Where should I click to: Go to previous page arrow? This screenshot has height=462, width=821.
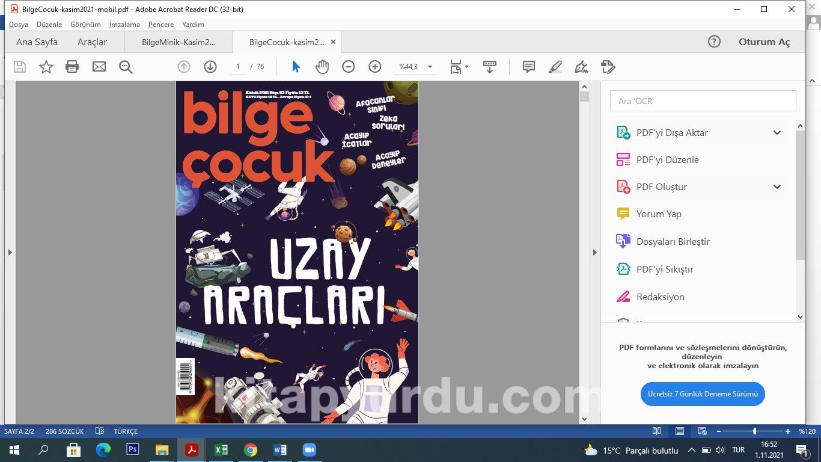[x=184, y=67]
